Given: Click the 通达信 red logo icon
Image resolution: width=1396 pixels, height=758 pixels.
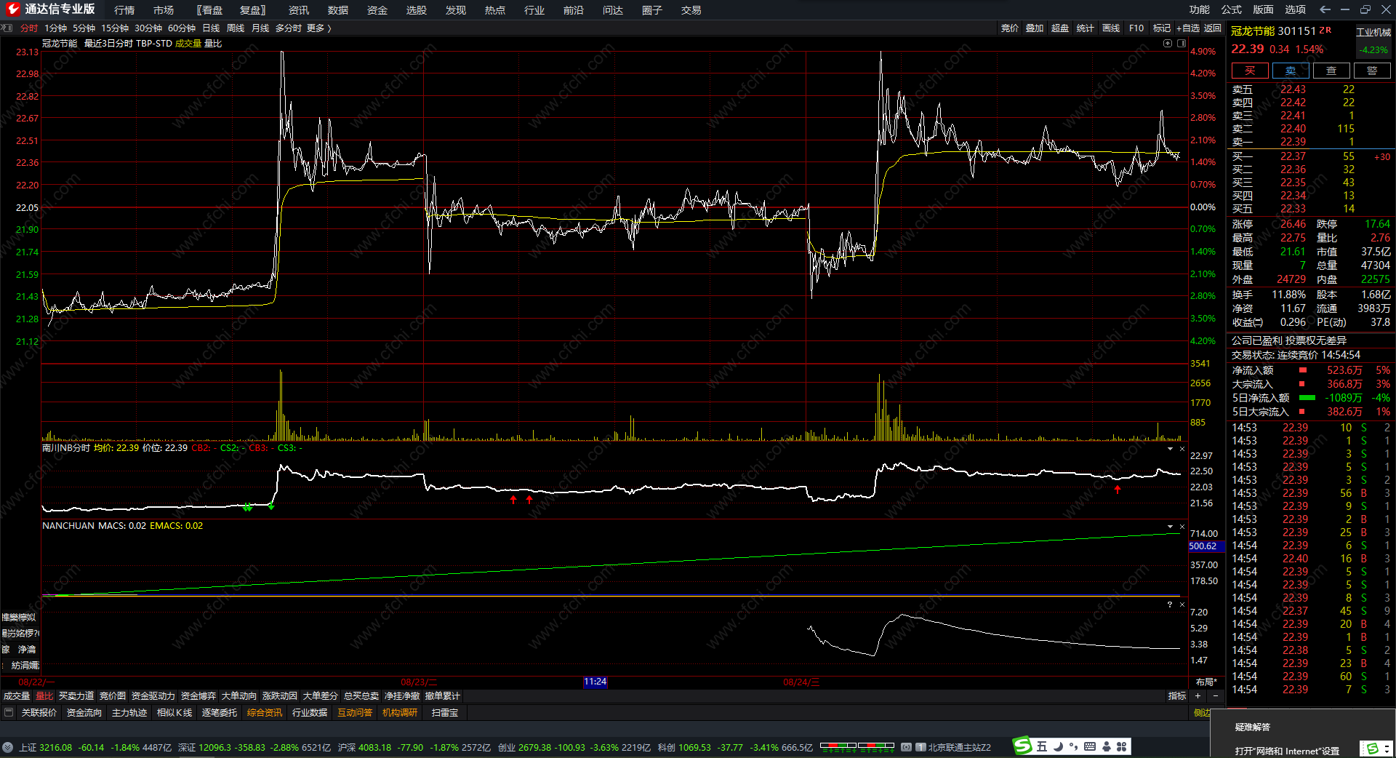Looking at the screenshot, I should [x=12, y=9].
